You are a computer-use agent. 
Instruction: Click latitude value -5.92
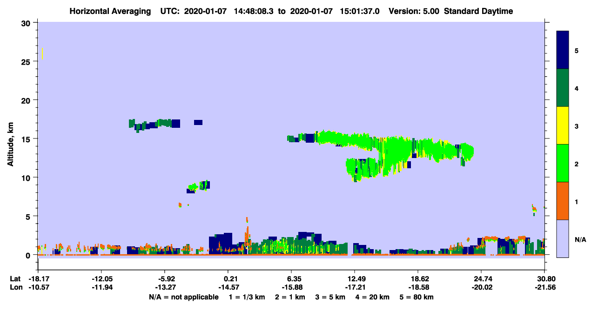pos(166,279)
